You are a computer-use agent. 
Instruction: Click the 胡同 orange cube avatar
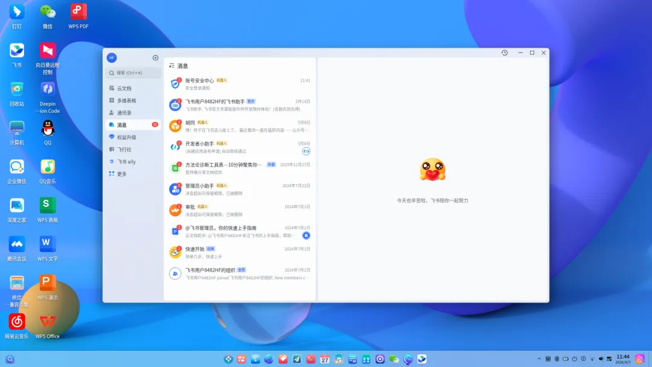coord(175,126)
